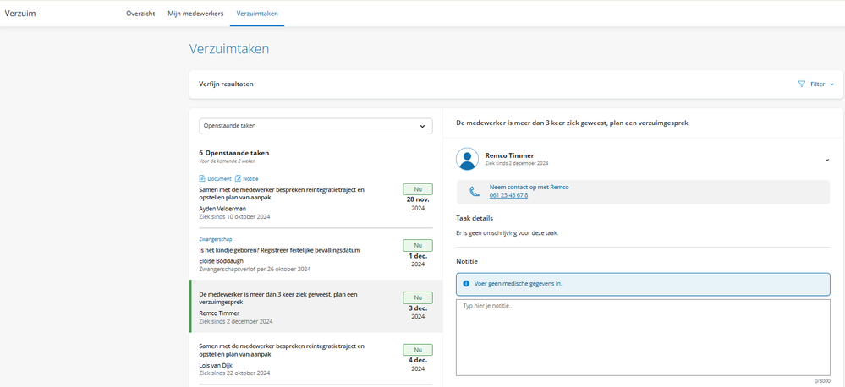This screenshot has height=387, width=845.
Task: Select Lois van Dijk task
Action: coord(282,356)
